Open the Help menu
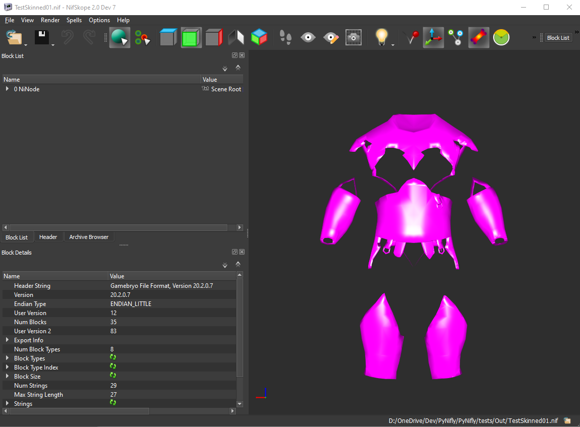Image resolution: width=580 pixels, height=427 pixels. click(123, 20)
